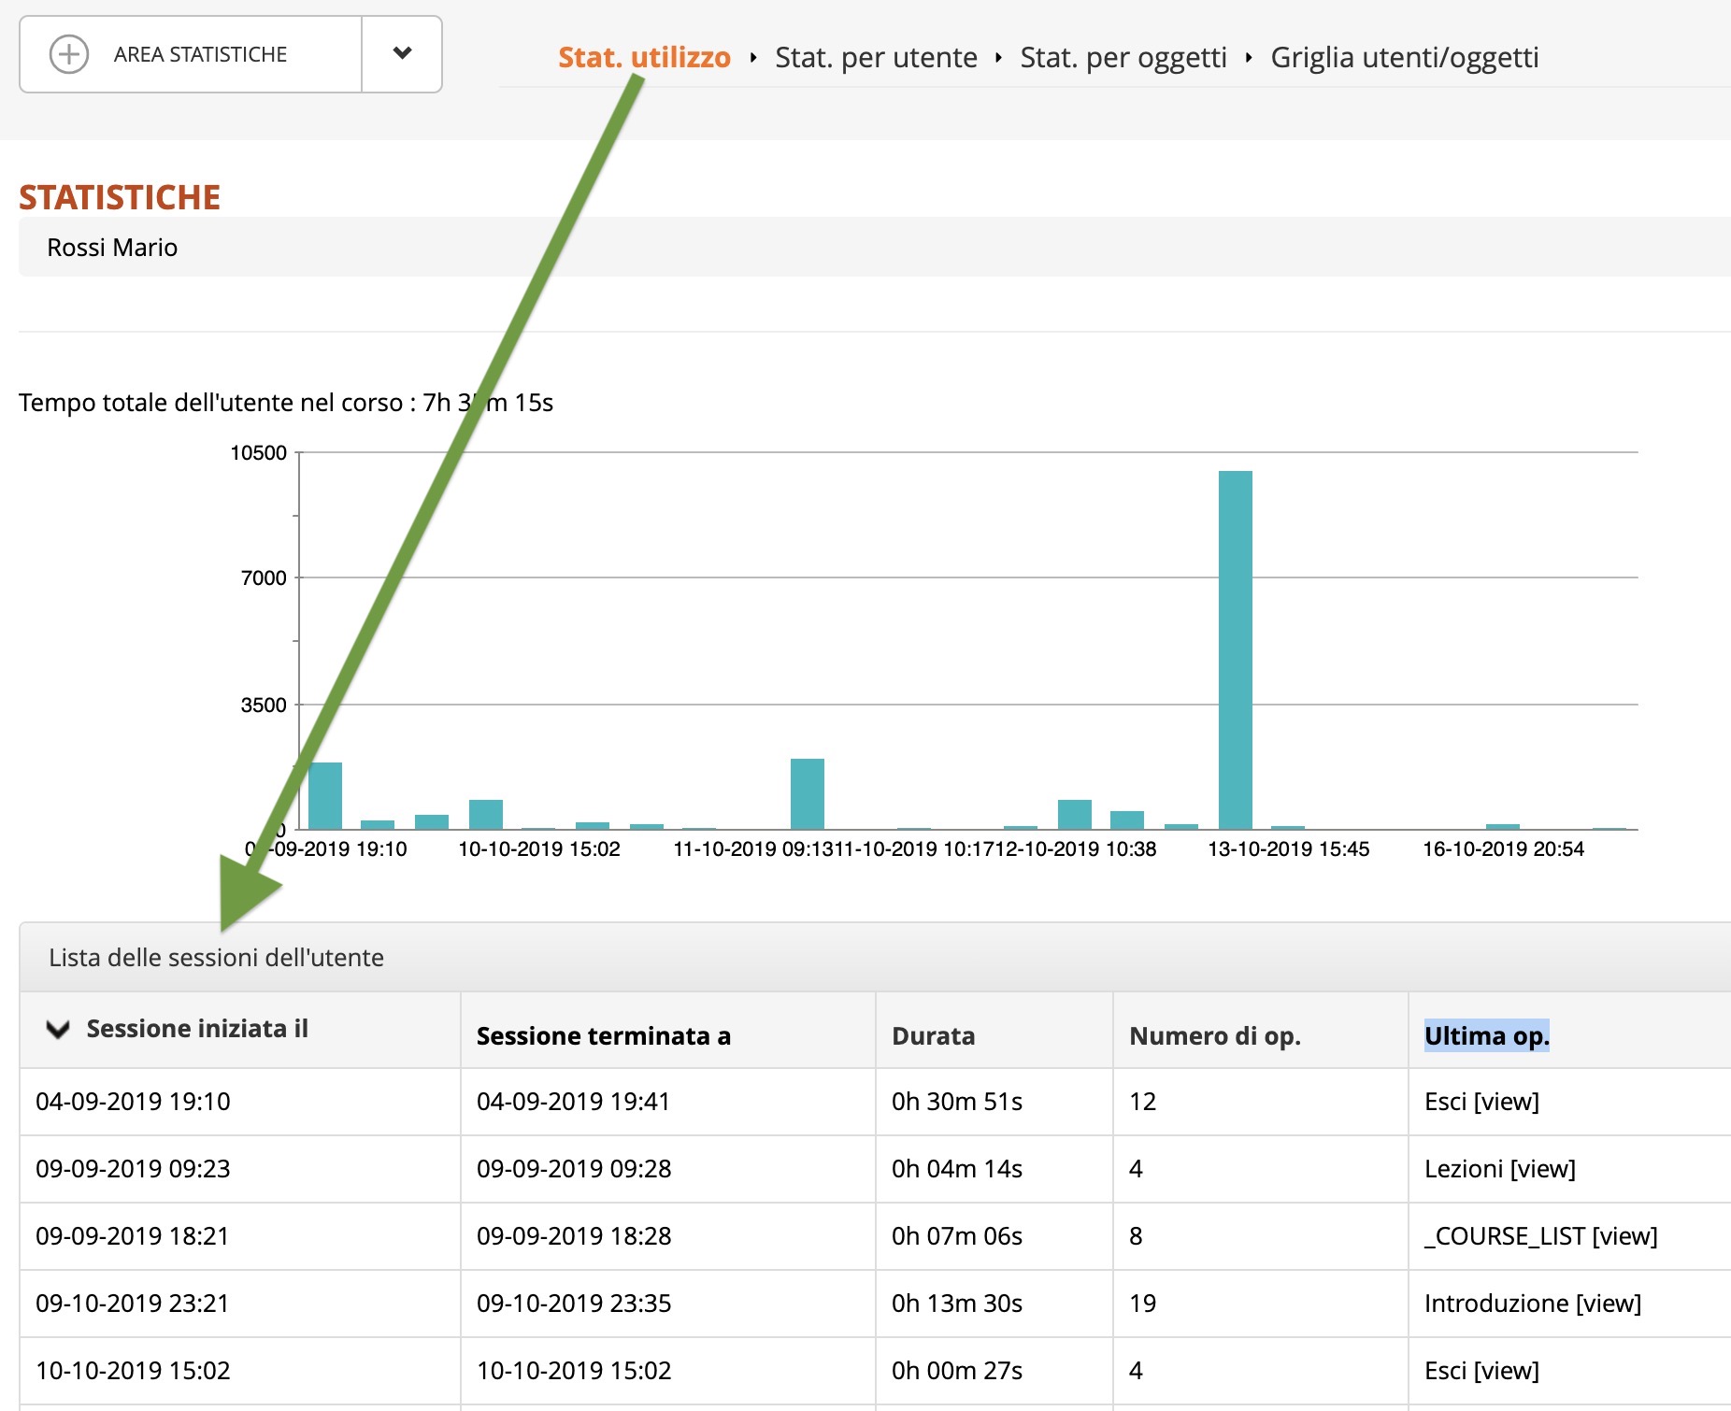Sort by Numero di op. column
1731x1411 pixels.
pos(1214,1036)
